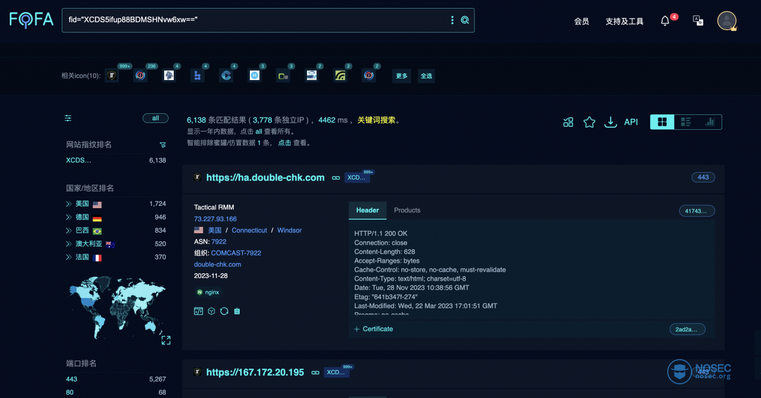Screen dimensions: 761x398
Task: Switch language with the translate icon
Action: [698, 21]
